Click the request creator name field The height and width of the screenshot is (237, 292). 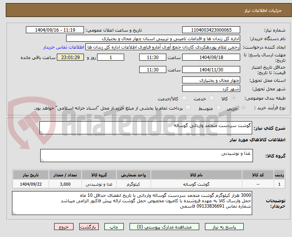point(163,47)
